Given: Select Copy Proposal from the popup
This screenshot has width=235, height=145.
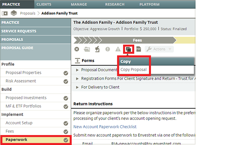Looking at the screenshot, I should [x=133, y=70].
